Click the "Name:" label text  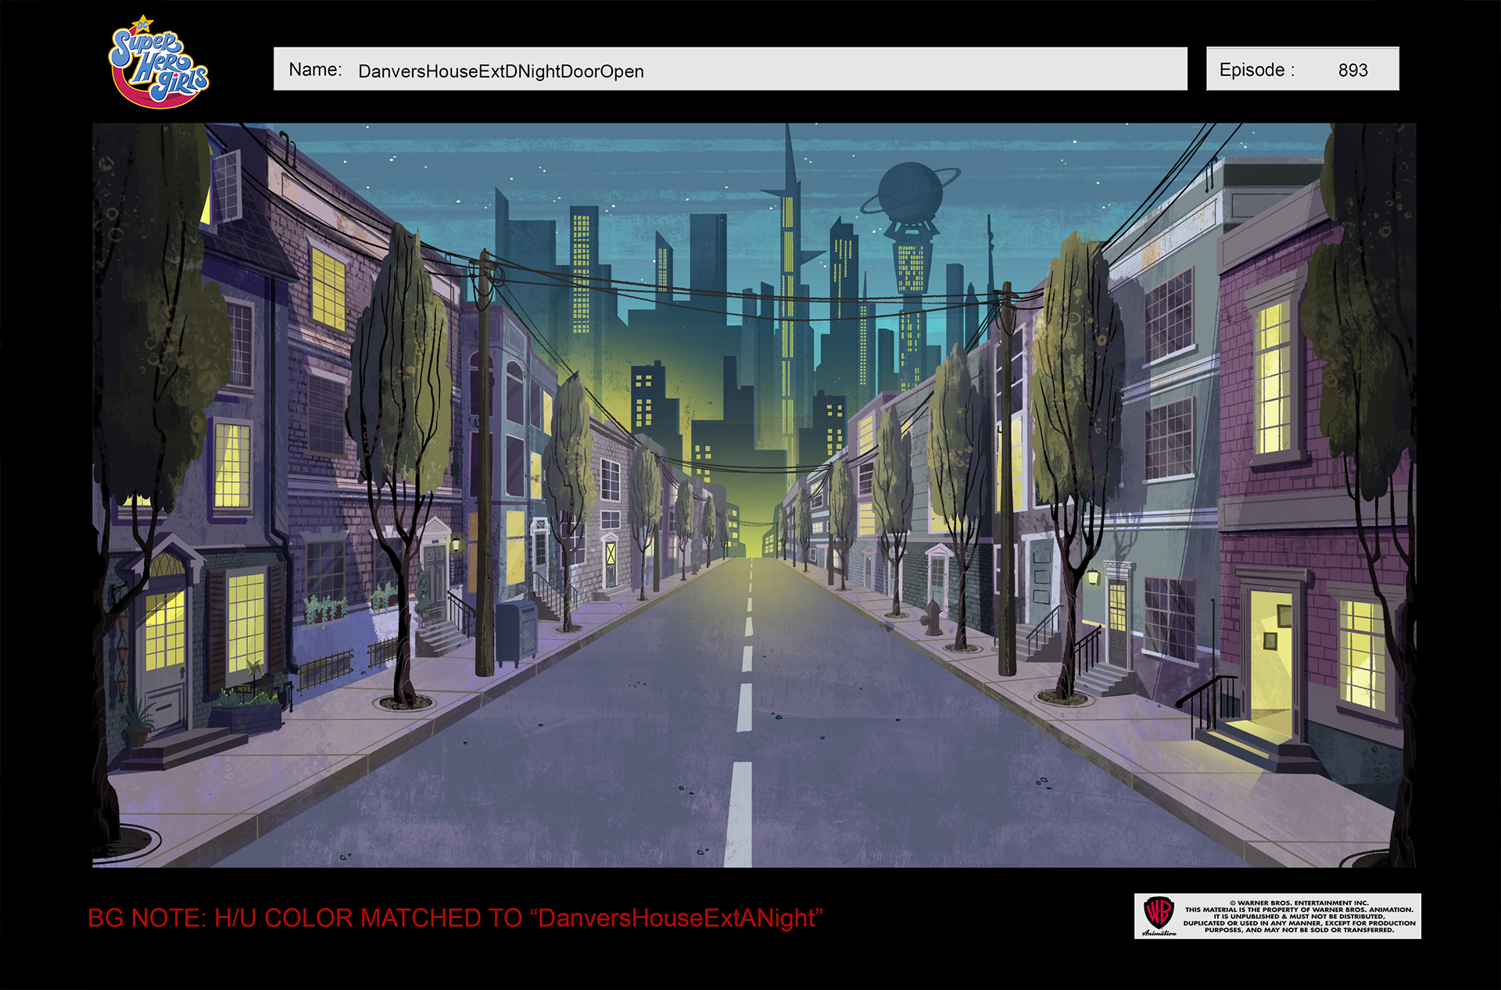tap(315, 70)
